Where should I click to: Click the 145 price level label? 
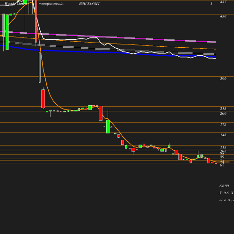coord(223,135)
